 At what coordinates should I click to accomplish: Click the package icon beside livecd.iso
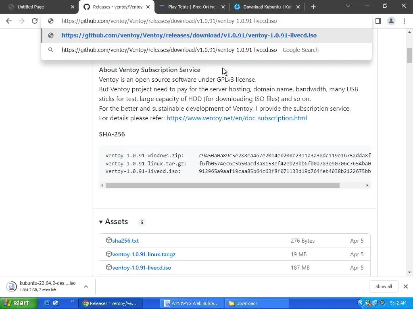point(108,267)
